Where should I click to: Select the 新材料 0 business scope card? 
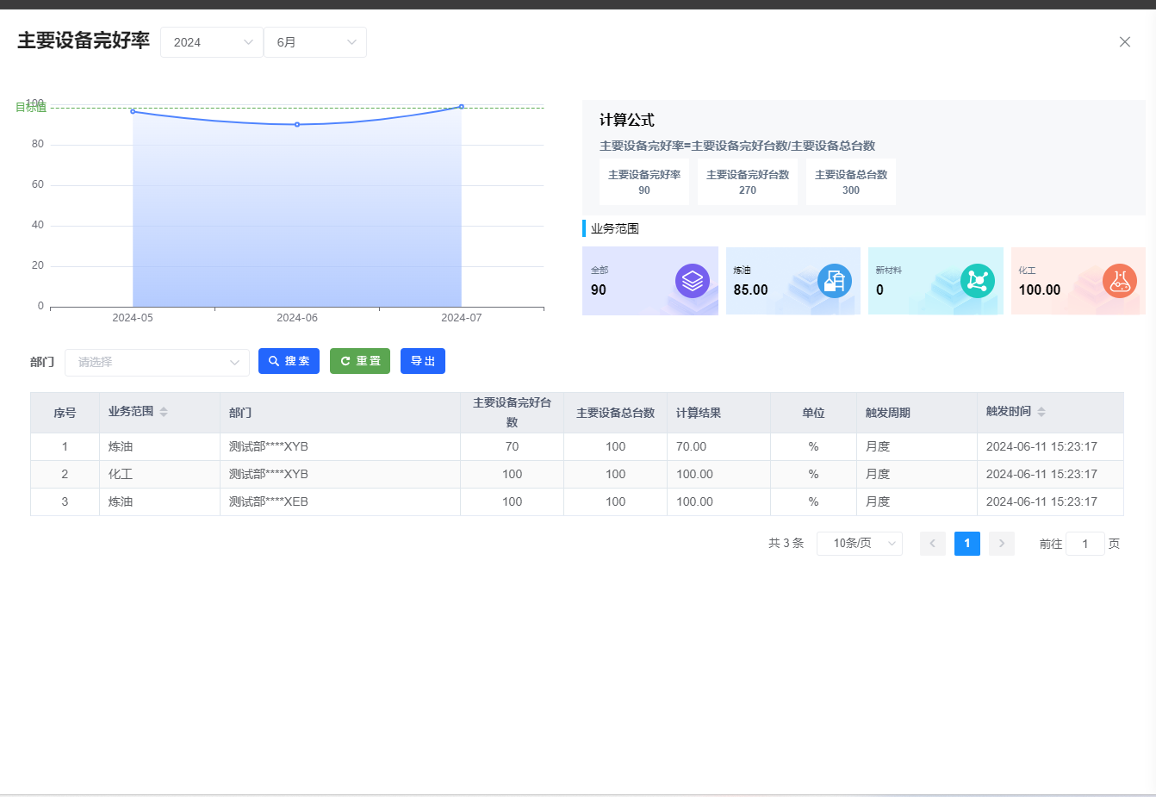[x=935, y=281]
